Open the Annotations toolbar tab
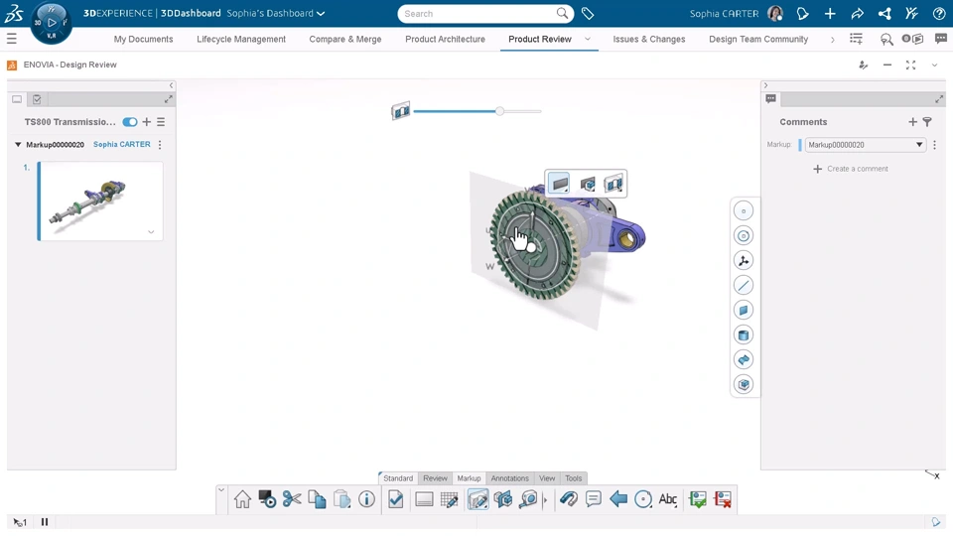Viewport: 953px width, 536px height. (509, 478)
